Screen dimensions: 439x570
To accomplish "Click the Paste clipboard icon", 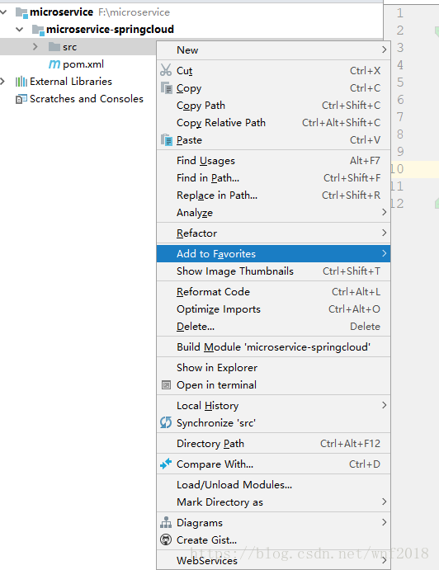I will click(x=166, y=139).
